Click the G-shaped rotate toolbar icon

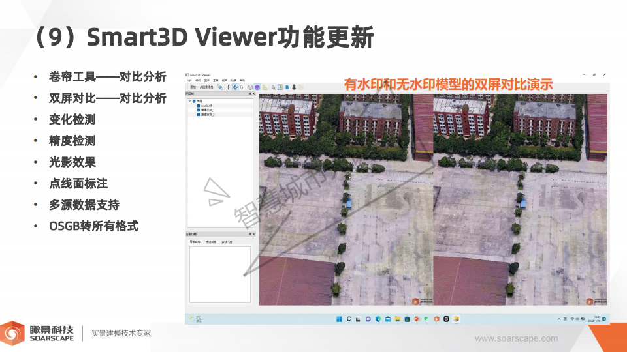(x=242, y=87)
